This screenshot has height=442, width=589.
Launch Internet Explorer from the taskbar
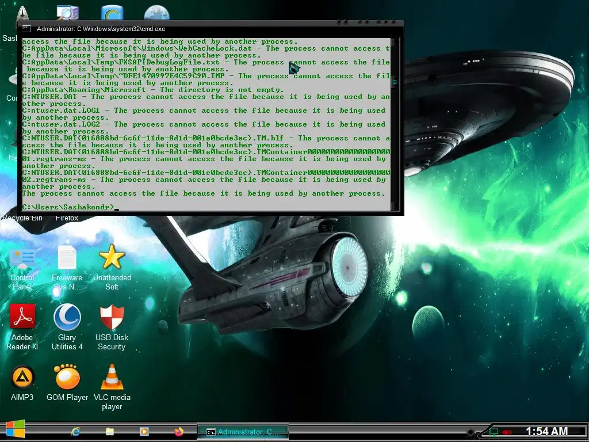(75, 432)
